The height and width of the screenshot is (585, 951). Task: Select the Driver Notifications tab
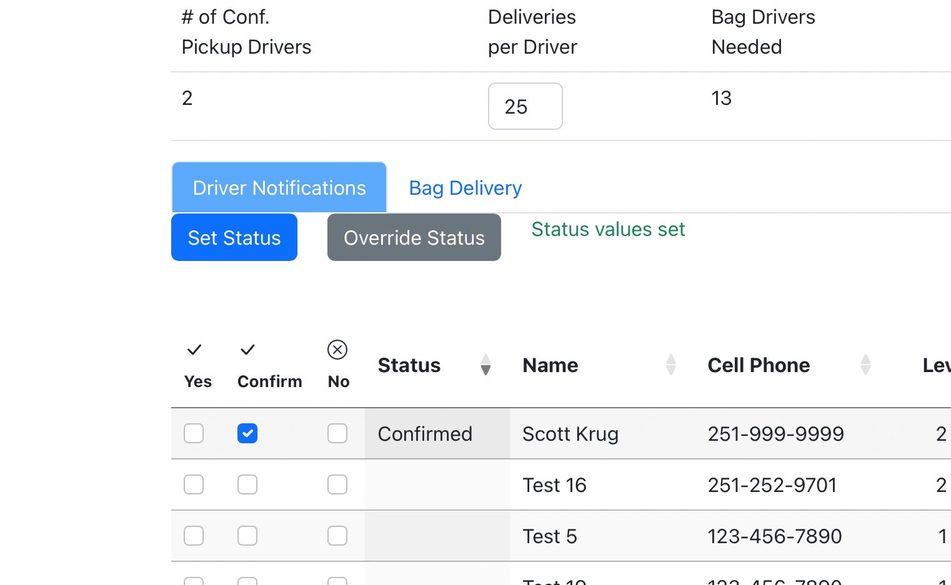pyautogui.click(x=279, y=188)
